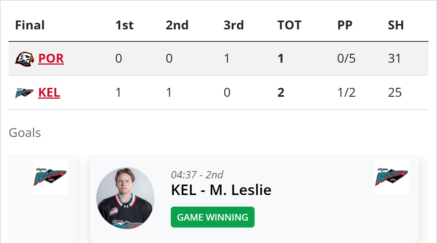Click the Goals section heading

pos(25,133)
